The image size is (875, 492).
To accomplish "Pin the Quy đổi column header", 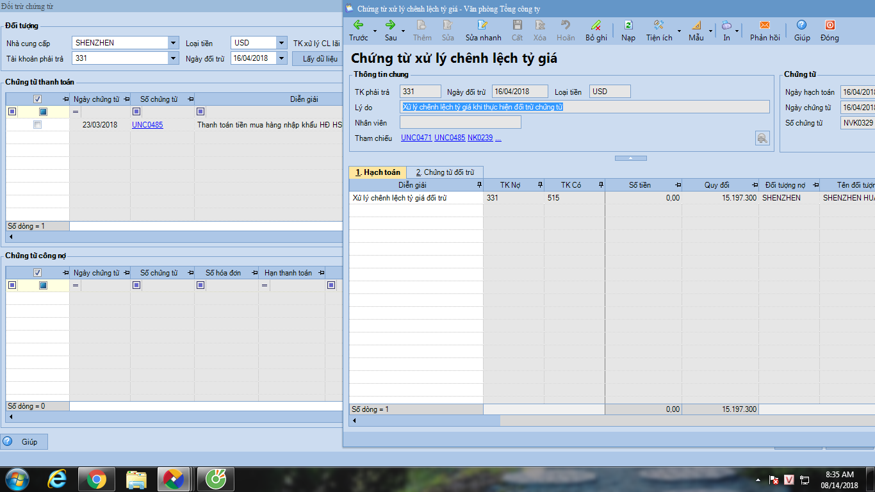I will (755, 185).
